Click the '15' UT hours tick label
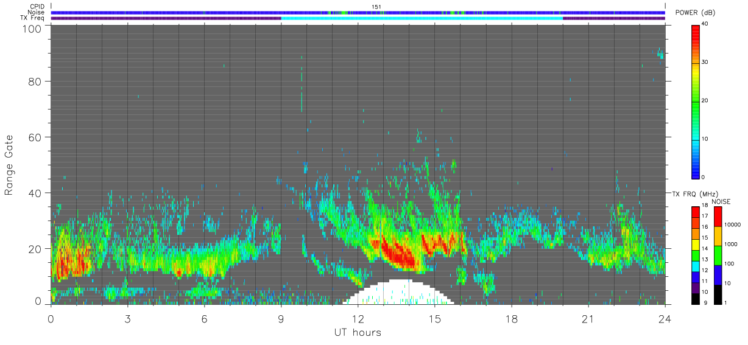The image size is (748, 345). point(434,318)
